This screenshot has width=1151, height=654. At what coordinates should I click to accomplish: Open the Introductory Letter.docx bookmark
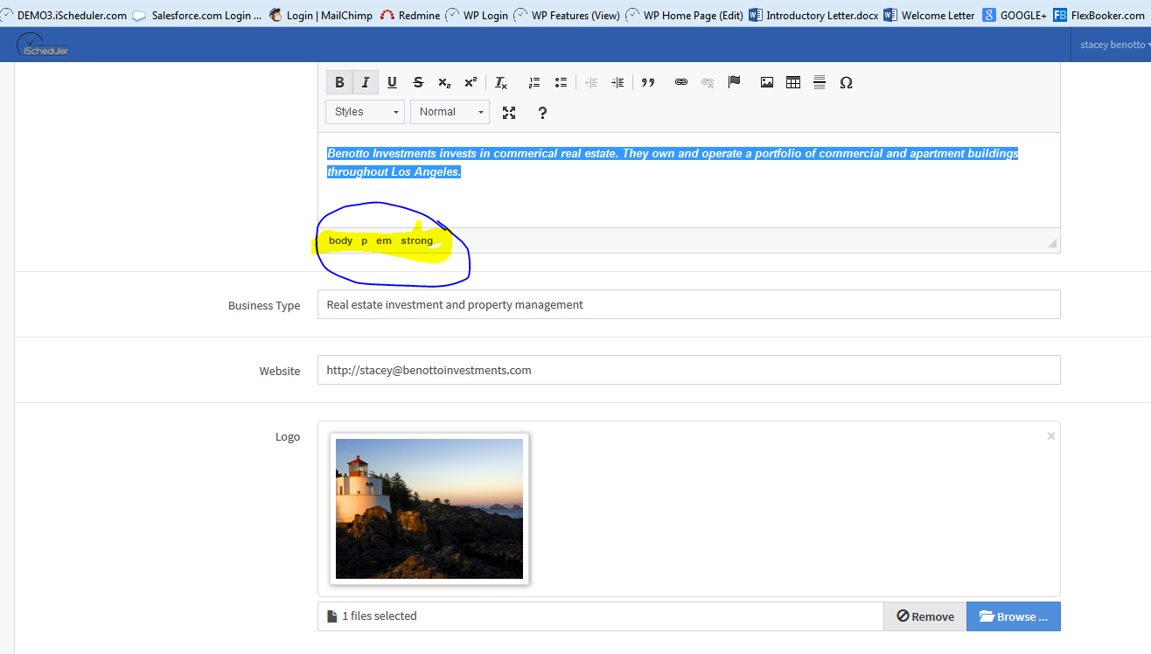click(x=814, y=15)
